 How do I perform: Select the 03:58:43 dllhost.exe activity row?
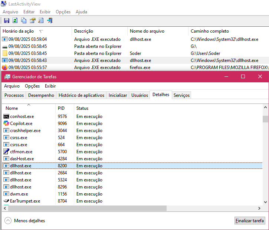point(135,60)
